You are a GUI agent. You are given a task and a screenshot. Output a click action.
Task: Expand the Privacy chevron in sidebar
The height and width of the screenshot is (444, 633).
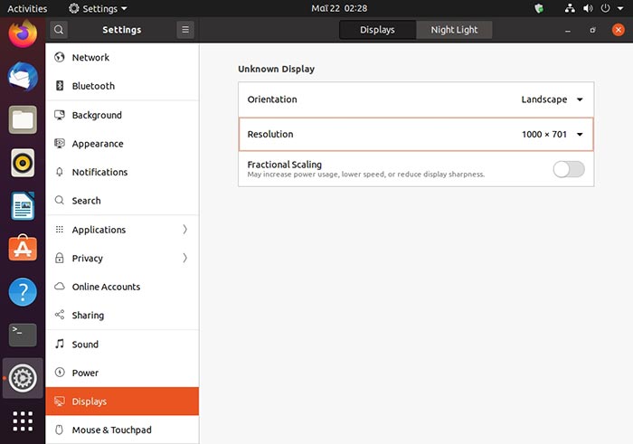pos(184,258)
